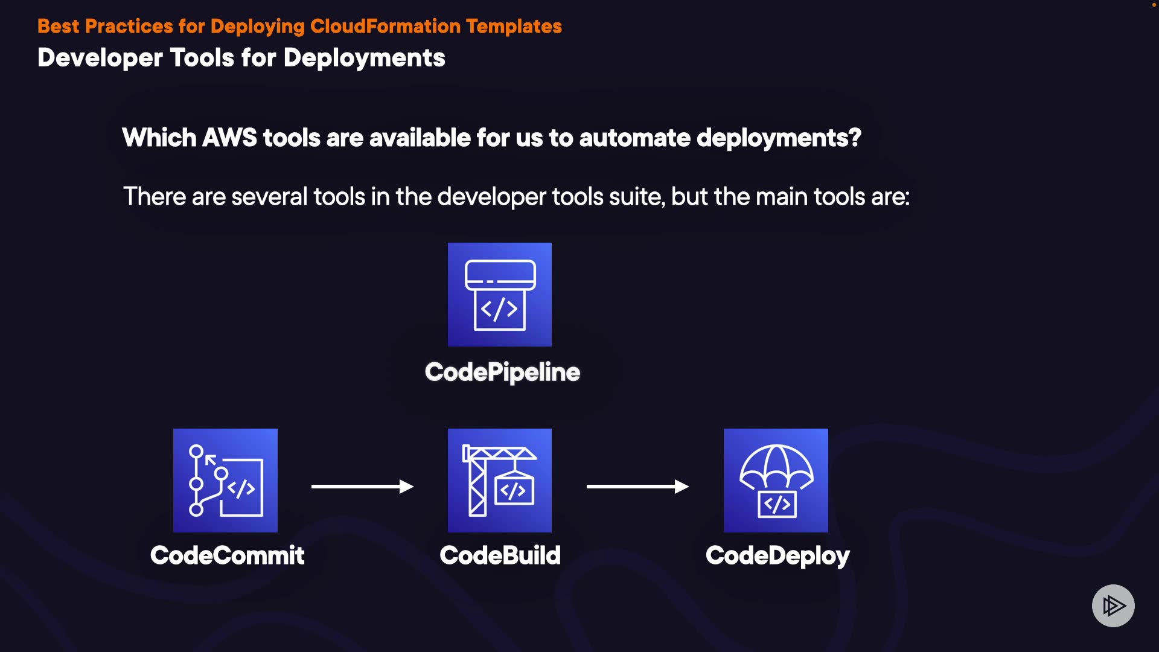Click the CodePipeline text label
Image resolution: width=1159 pixels, height=652 pixels.
click(x=502, y=372)
